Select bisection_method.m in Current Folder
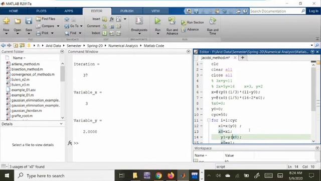Screen dimensions: 321x181 coord(27,69)
